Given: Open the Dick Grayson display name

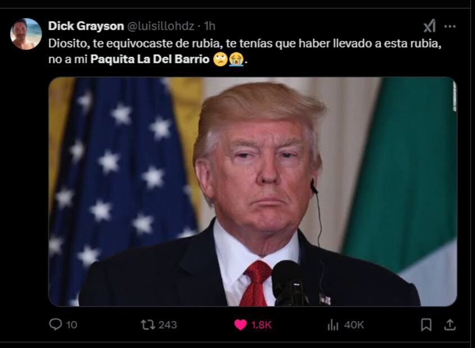Looking at the screenshot, I should pyautogui.click(x=86, y=26).
